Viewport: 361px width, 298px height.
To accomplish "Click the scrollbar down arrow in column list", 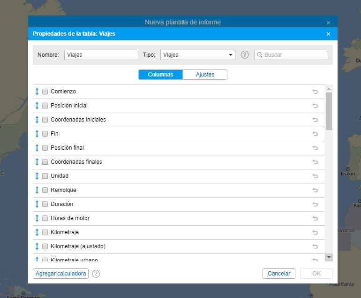I will coord(329,257).
